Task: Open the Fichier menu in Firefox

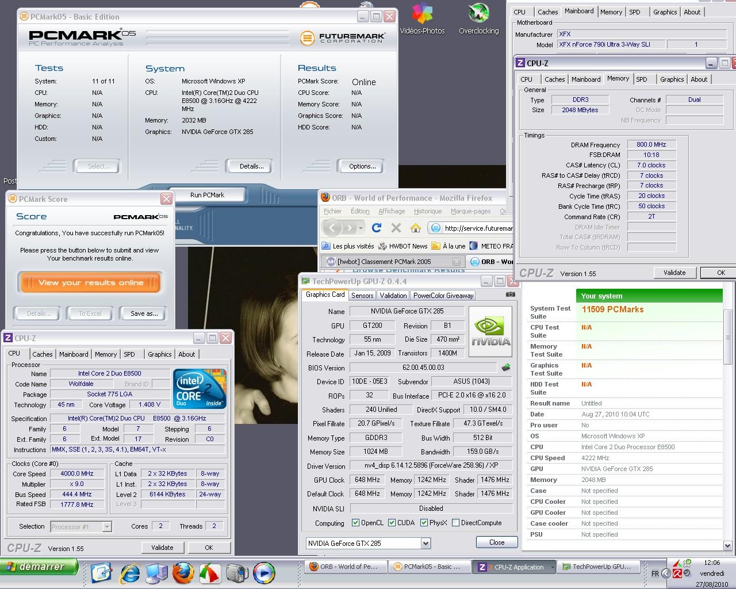Action: (332, 211)
